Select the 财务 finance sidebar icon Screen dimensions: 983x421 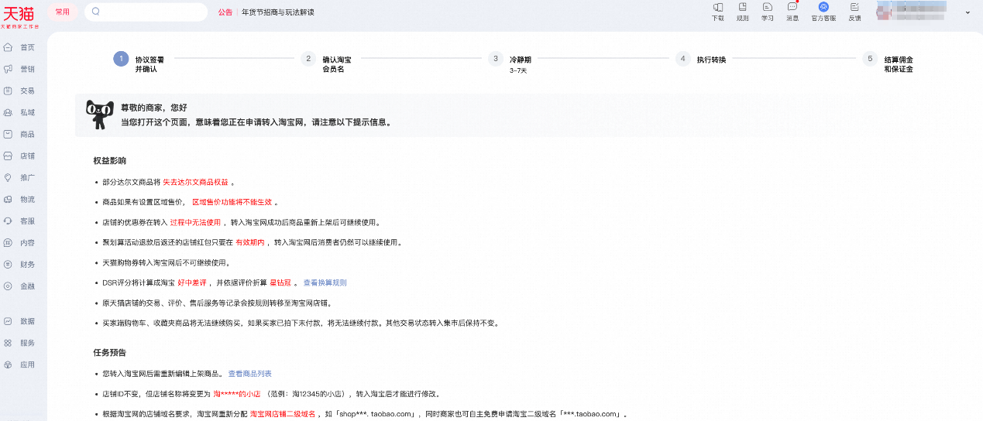8,264
